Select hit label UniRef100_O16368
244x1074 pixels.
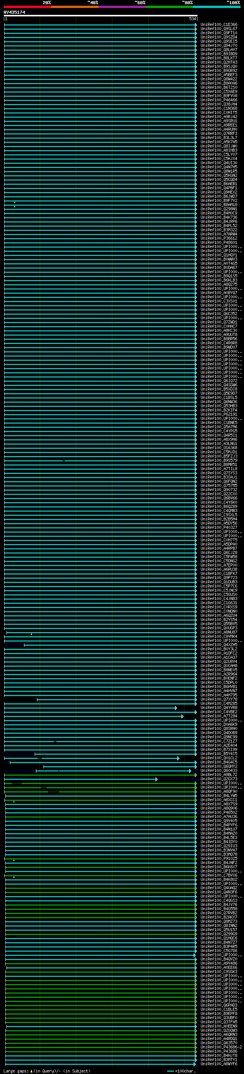tap(219, 448)
